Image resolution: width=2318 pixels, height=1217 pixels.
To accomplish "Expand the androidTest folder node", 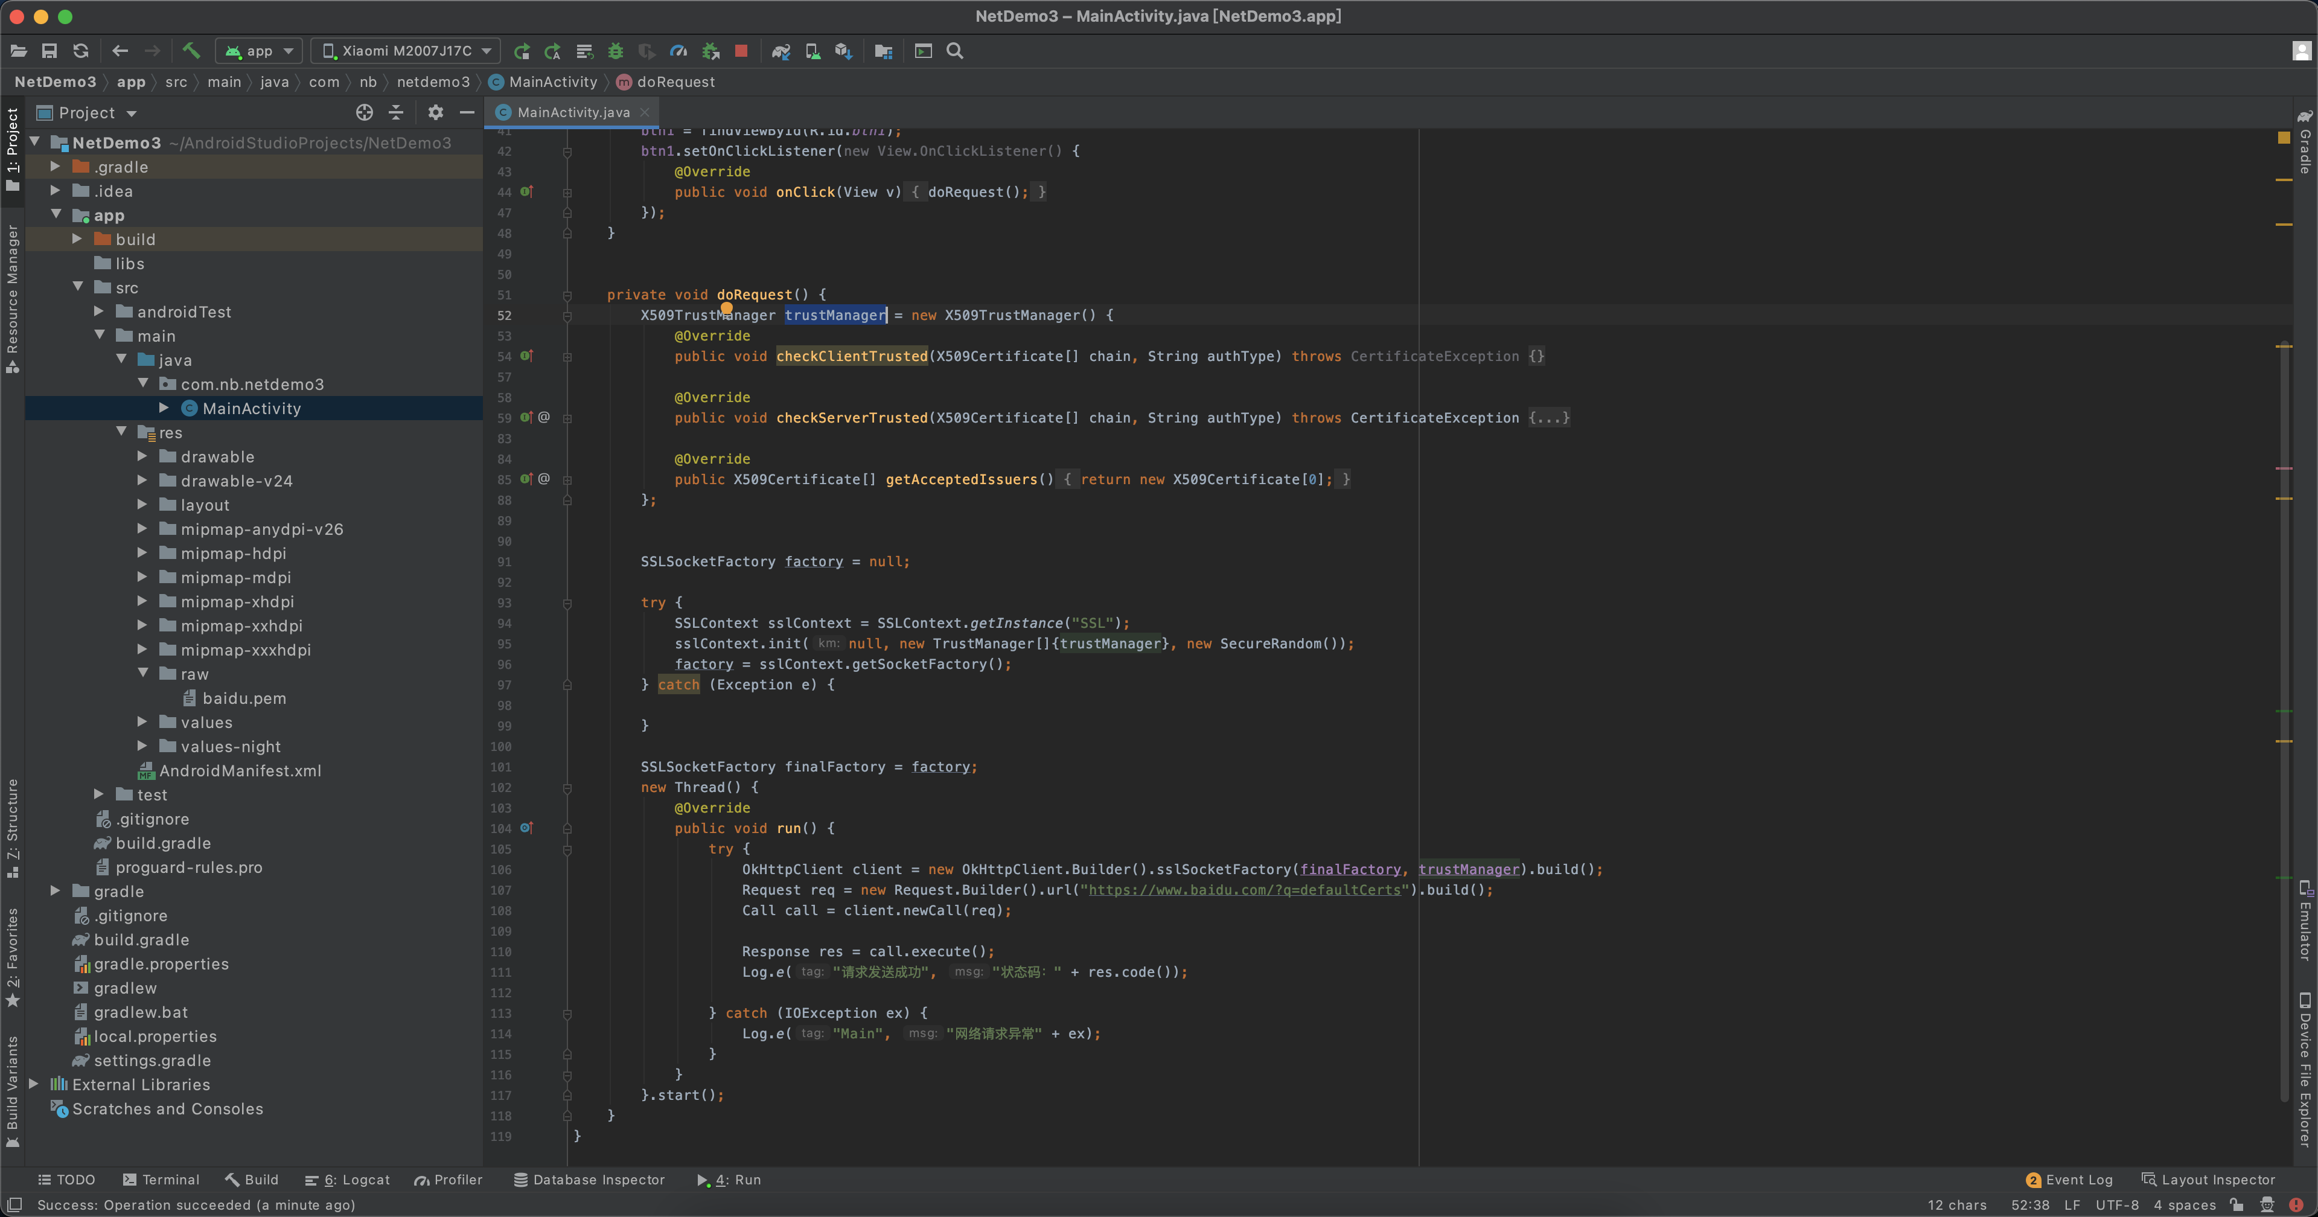I will [x=99, y=311].
